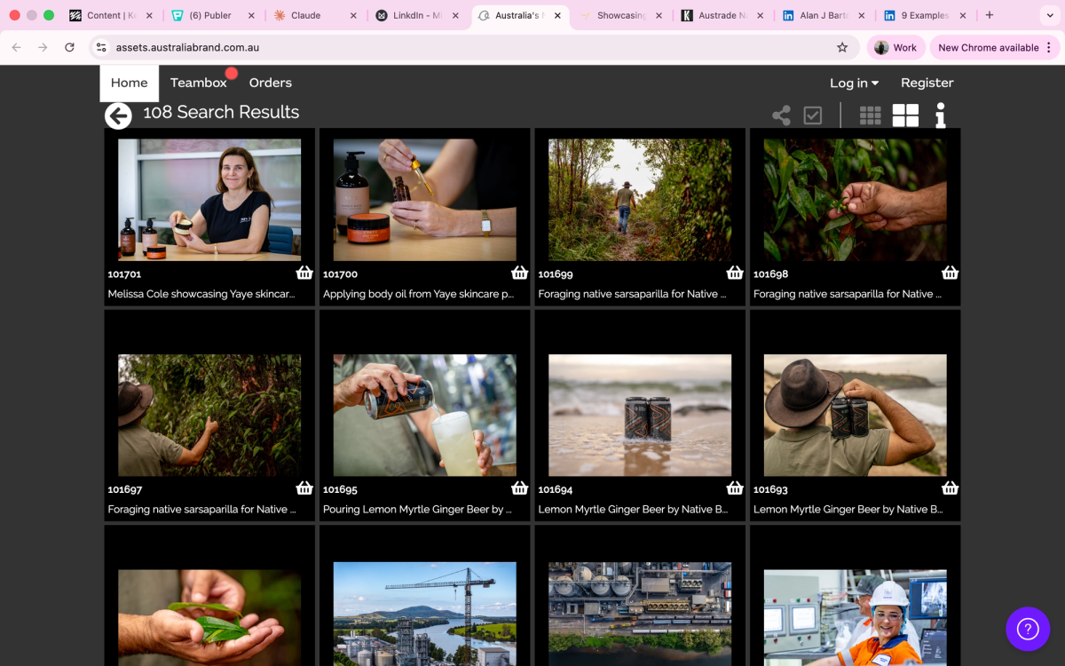1065x666 pixels.
Task: Switch to small grid view icon
Action: (871, 115)
